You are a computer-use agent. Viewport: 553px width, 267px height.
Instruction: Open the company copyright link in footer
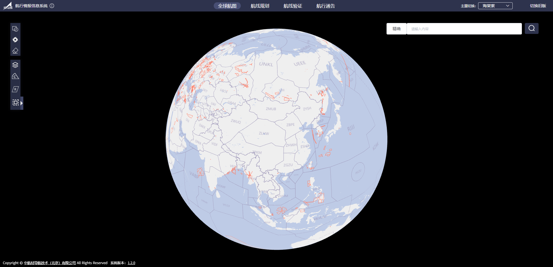[x=50, y=263]
